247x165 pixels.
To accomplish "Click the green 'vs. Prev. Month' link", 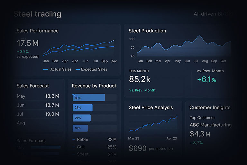I will tap(142, 90).
